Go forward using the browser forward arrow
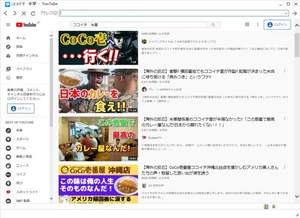300x218 pixels. coord(15,13)
